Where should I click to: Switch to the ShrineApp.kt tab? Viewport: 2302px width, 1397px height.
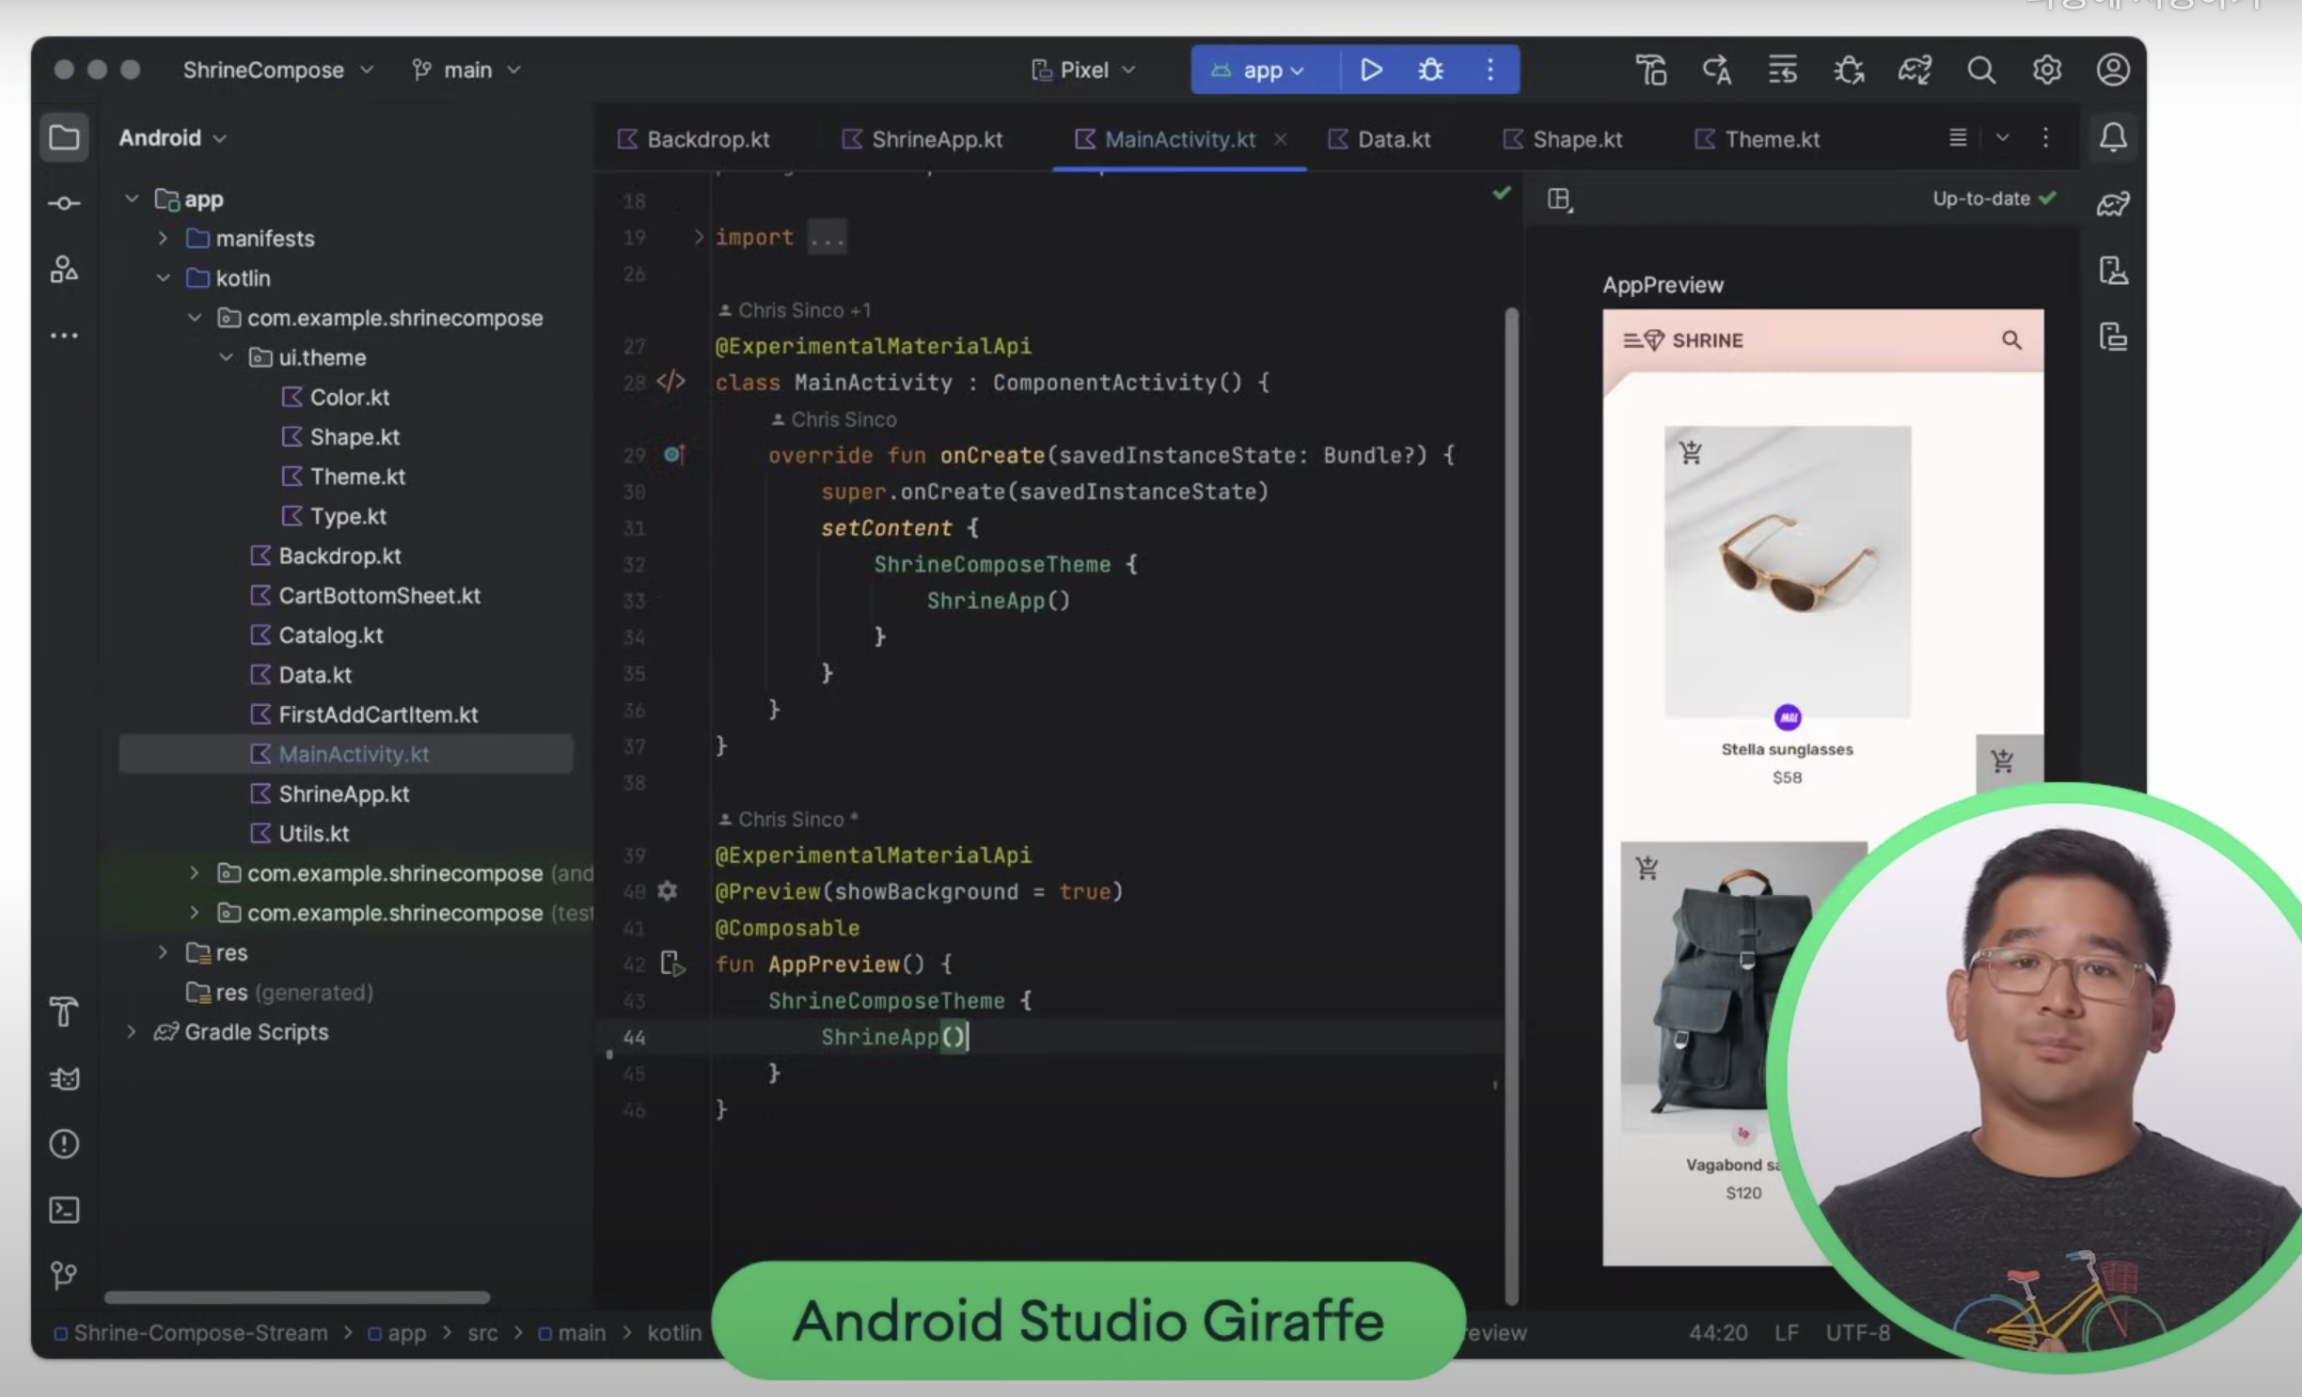coord(922,139)
